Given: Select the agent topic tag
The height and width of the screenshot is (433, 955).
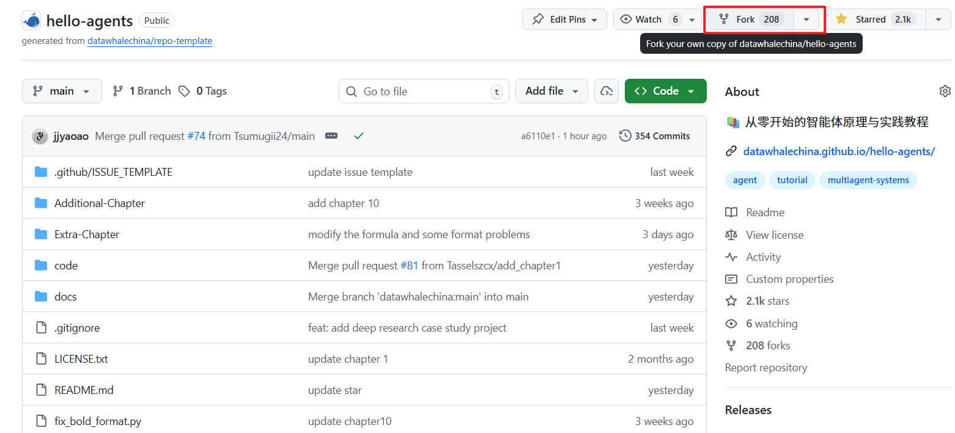Looking at the screenshot, I should (745, 180).
